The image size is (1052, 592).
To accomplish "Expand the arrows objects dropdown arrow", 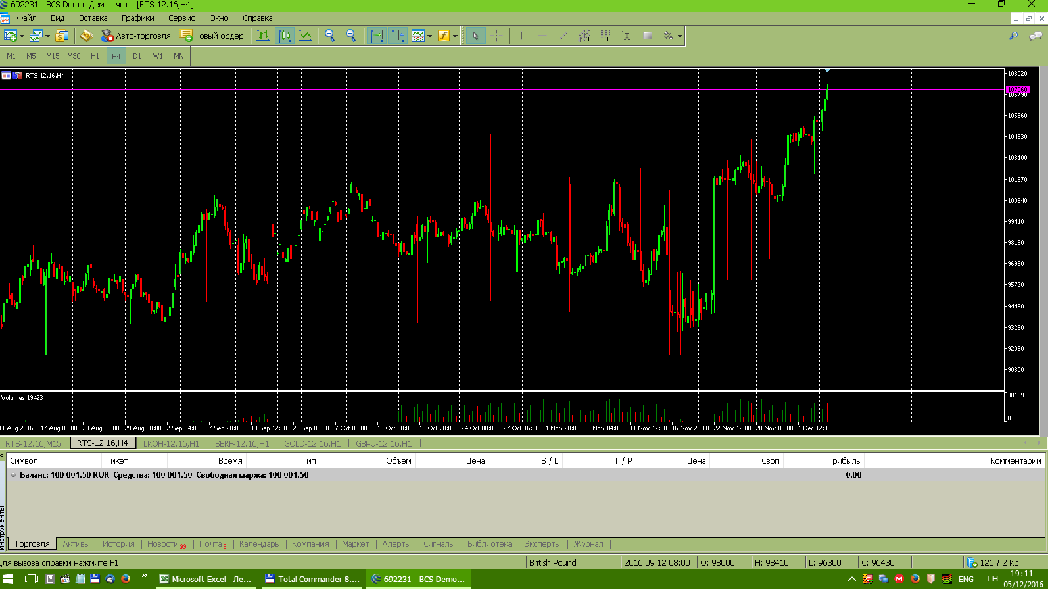I will [x=680, y=36].
